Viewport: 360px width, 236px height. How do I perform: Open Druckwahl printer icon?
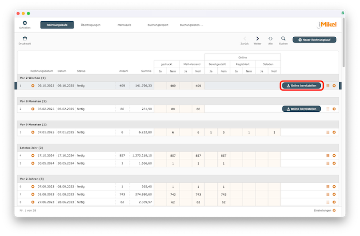click(24, 38)
